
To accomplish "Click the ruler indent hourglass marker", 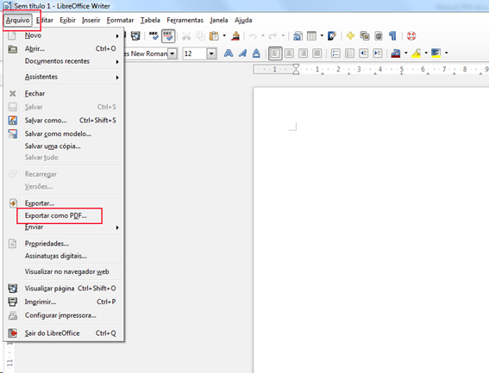I will (x=296, y=69).
